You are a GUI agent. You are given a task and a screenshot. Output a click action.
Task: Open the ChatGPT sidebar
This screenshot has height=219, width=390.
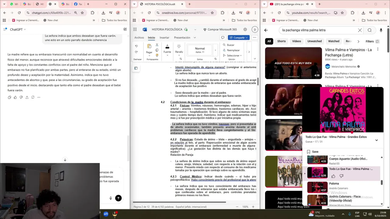pos(5,30)
